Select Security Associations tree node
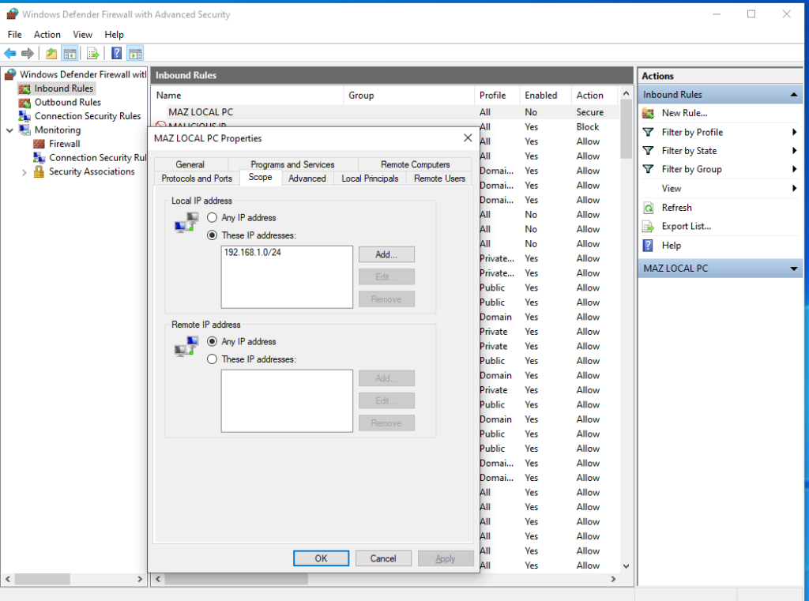The image size is (809, 601). 92,171
